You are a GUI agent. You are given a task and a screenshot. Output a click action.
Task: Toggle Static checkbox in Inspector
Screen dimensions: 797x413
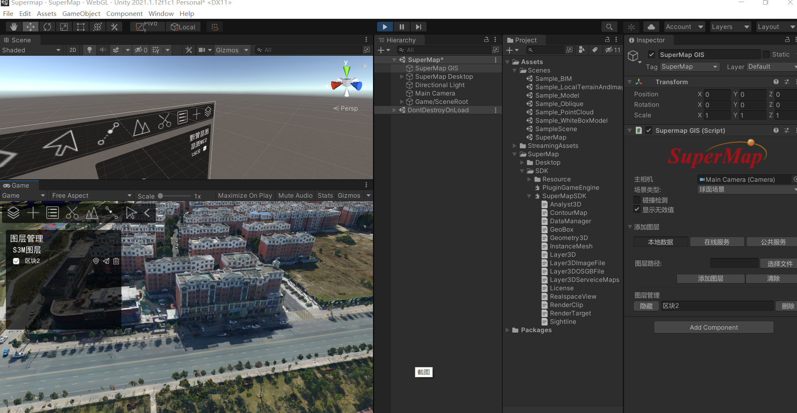coord(766,54)
